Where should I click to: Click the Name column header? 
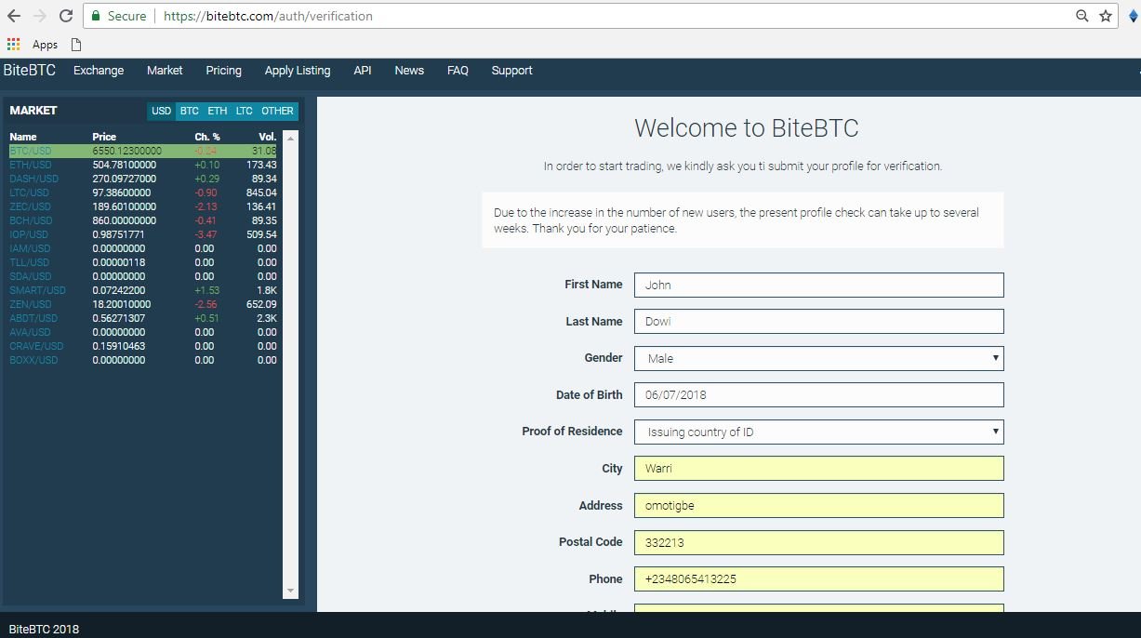point(23,137)
